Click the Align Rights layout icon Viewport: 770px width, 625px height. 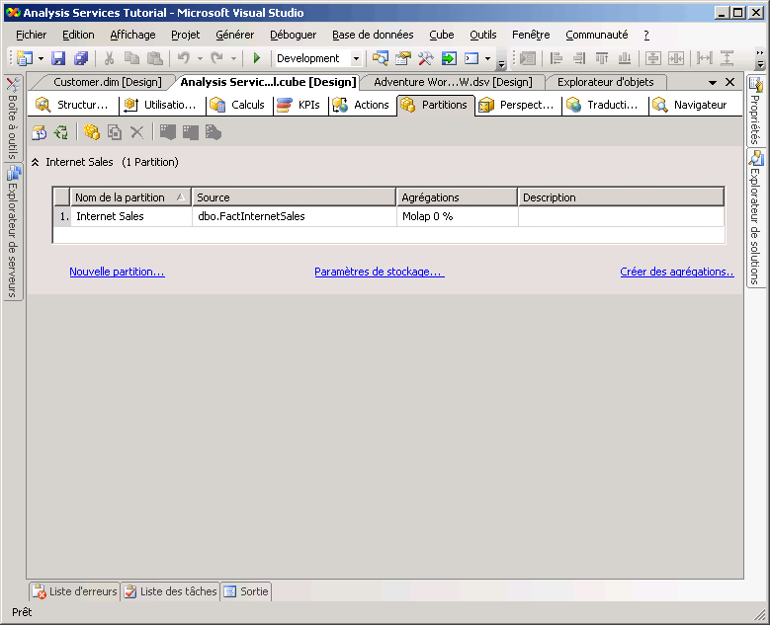coord(579,58)
